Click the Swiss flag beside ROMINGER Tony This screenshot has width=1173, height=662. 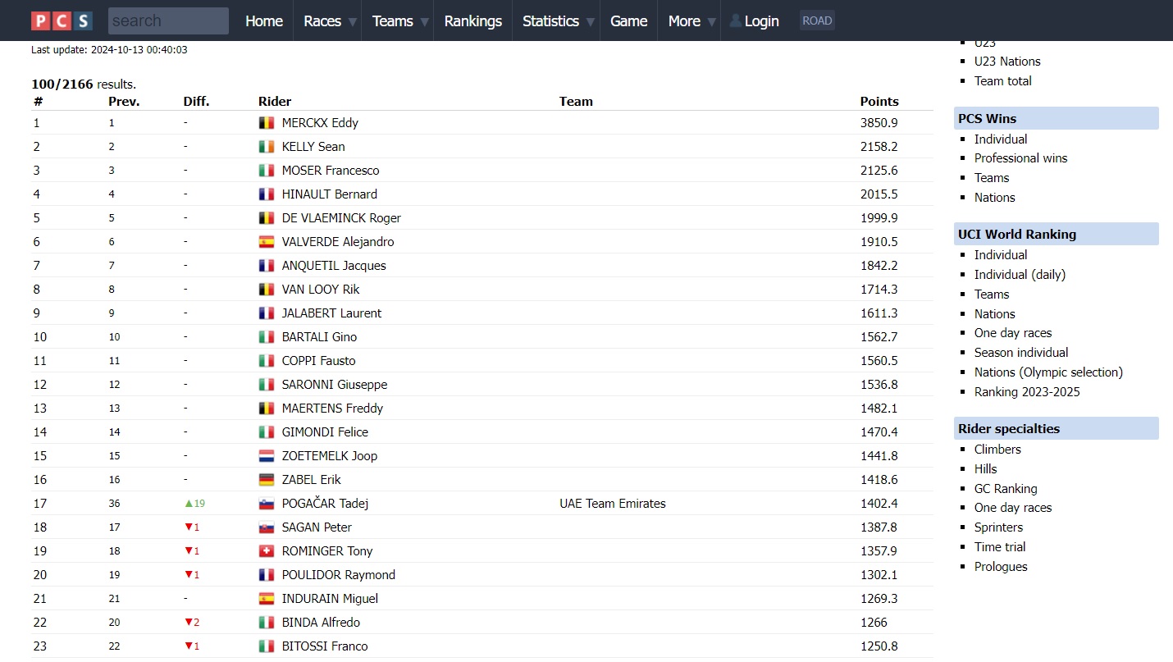point(267,551)
